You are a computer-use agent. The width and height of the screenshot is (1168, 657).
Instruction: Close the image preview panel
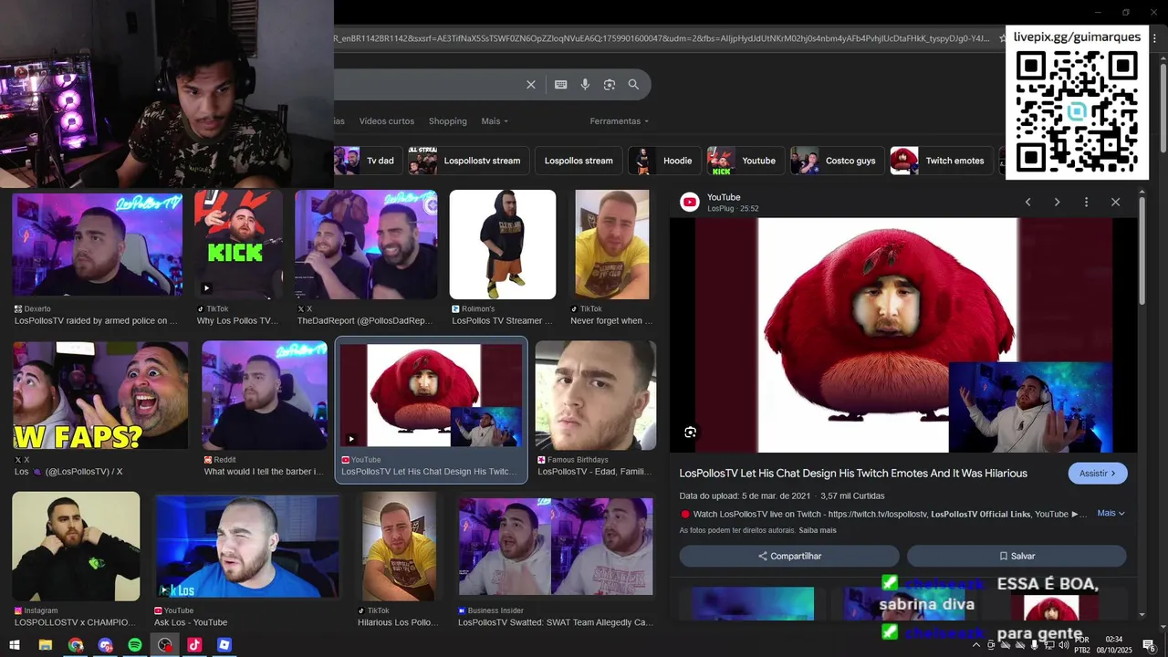coord(1115,202)
